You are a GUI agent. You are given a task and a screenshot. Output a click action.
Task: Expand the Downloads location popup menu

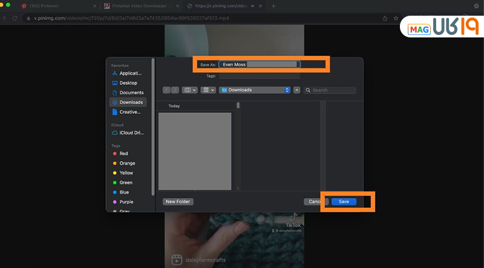pos(255,90)
